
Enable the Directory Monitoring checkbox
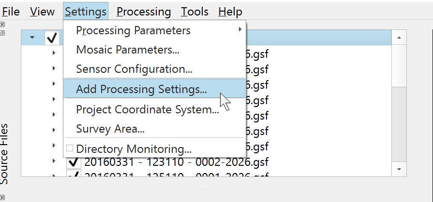tap(70, 148)
